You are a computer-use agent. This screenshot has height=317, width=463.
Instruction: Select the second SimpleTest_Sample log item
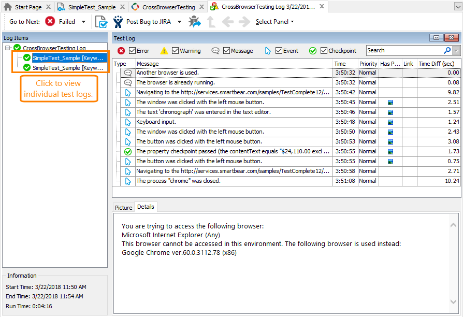68,68
